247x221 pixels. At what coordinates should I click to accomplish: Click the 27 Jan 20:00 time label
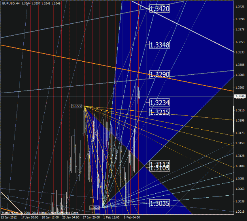click(91, 217)
